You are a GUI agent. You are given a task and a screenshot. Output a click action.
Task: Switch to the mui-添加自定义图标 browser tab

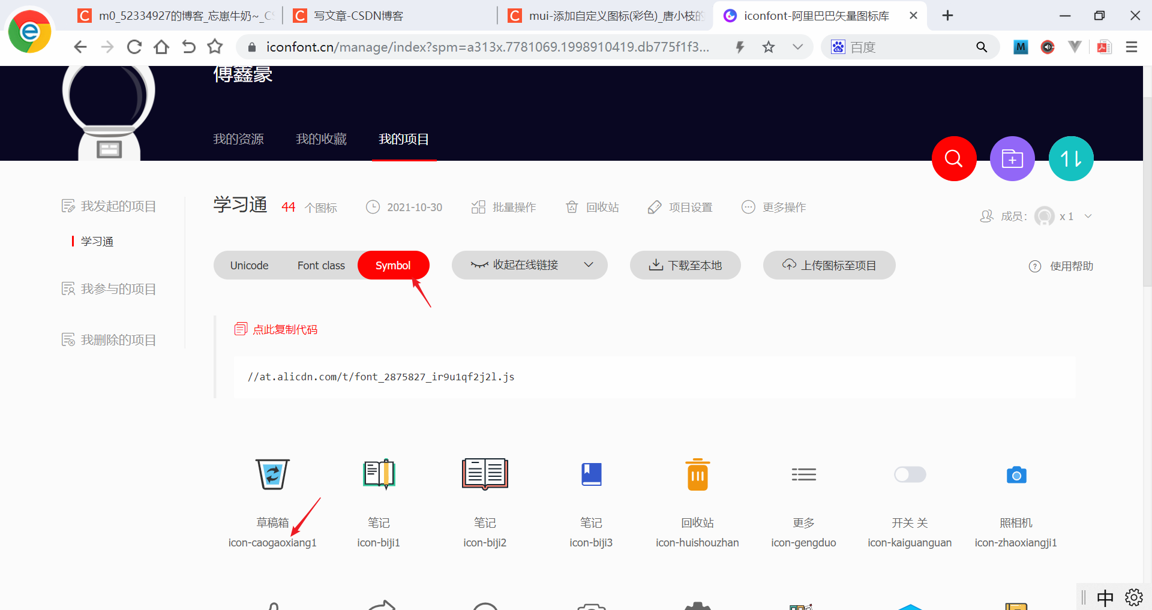(x=605, y=16)
